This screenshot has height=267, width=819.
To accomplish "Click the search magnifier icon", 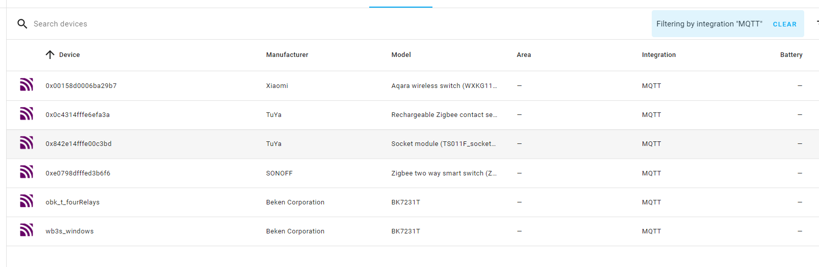I will [22, 24].
